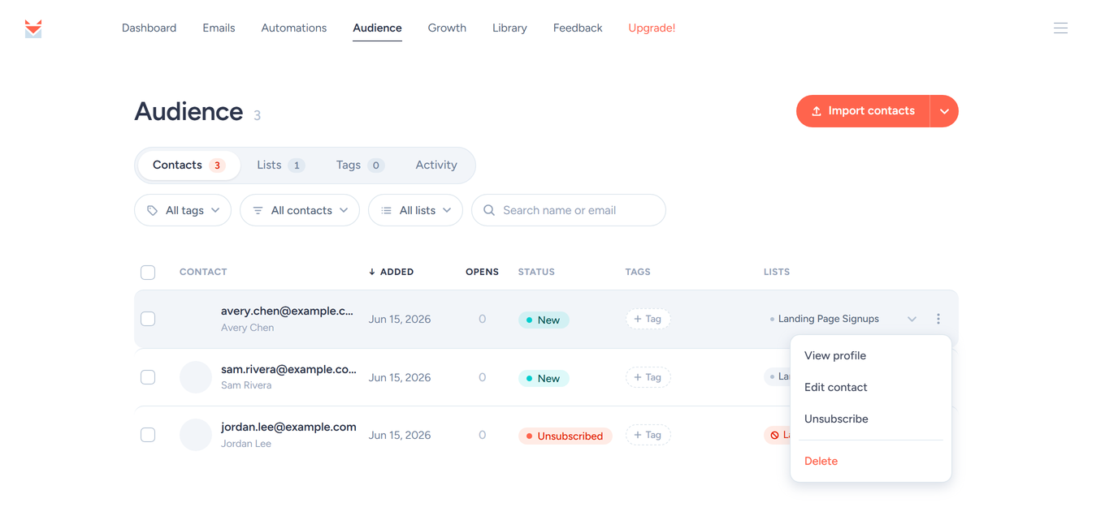Add a tag to sam.rivera row
This screenshot has height=507, width=1105.
[648, 377]
